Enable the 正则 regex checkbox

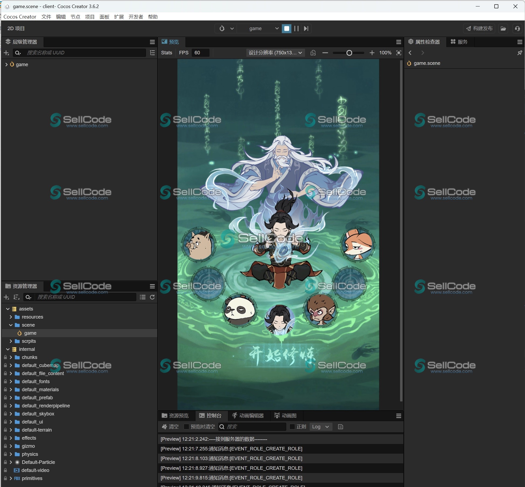pos(292,427)
